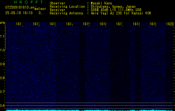This screenshot has height=111, width=175.
Task: Click the 1616 time marker
Action: point(103,24)
